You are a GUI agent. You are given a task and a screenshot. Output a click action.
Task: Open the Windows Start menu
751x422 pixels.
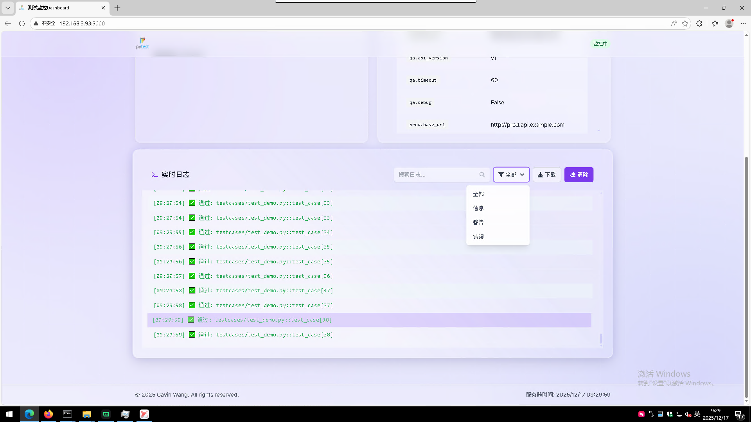pos(9,414)
